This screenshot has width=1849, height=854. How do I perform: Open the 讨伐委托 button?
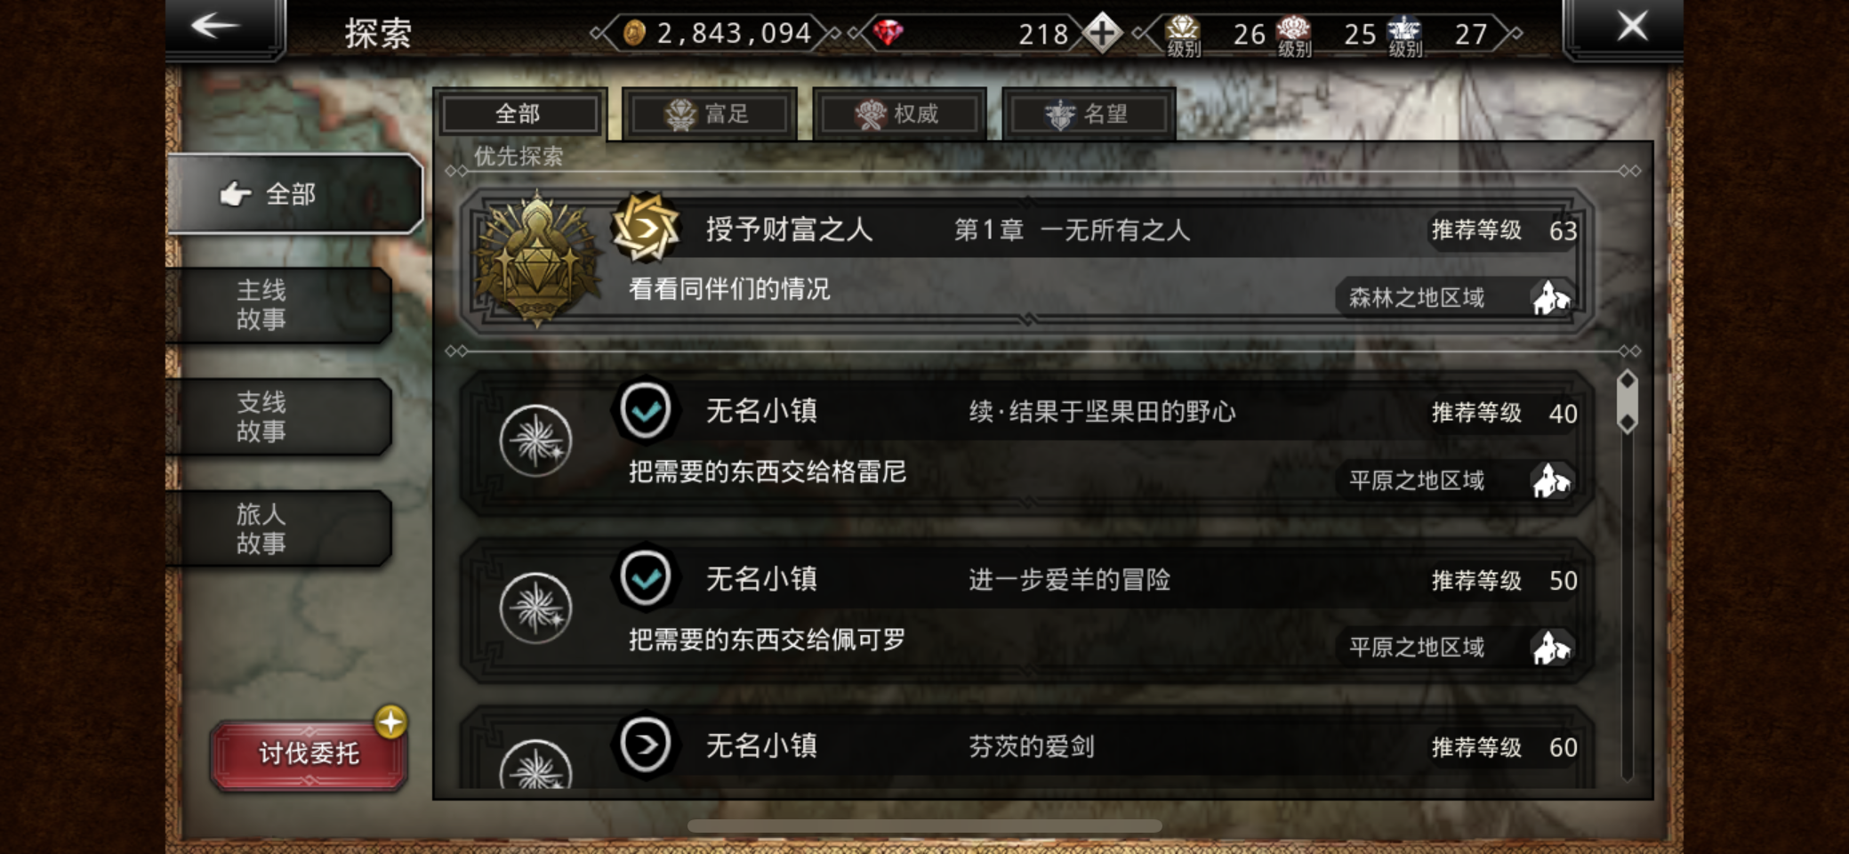pyautogui.click(x=308, y=754)
